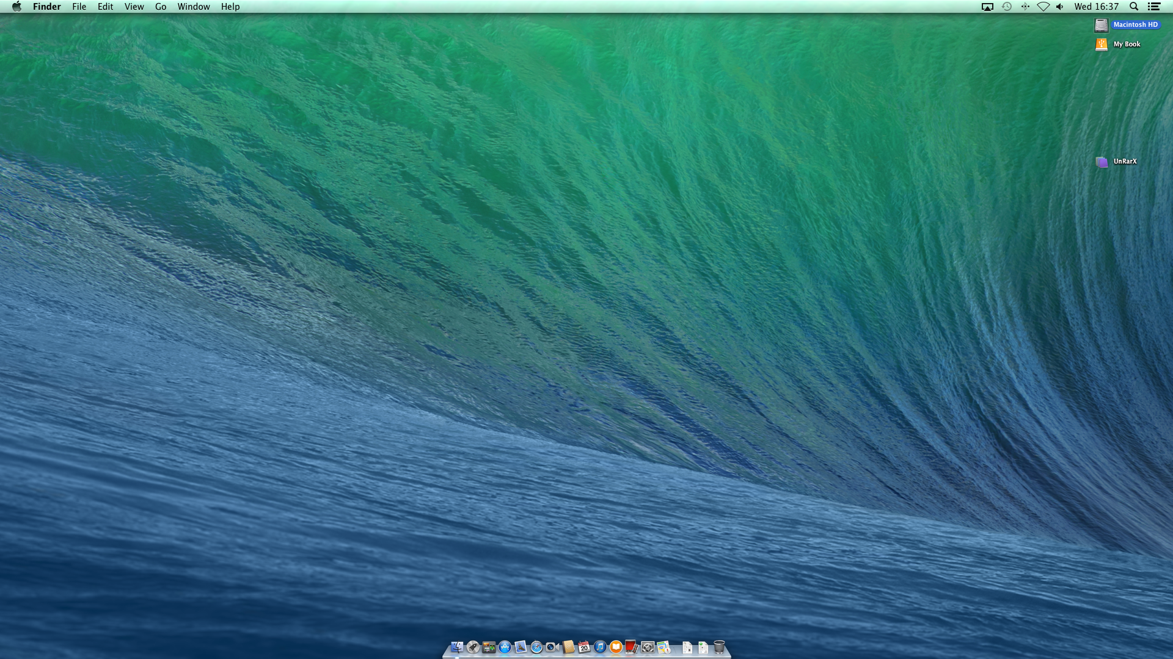Launch Safari from the dock
The height and width of the screenshot is (659, 1173).
536,647
